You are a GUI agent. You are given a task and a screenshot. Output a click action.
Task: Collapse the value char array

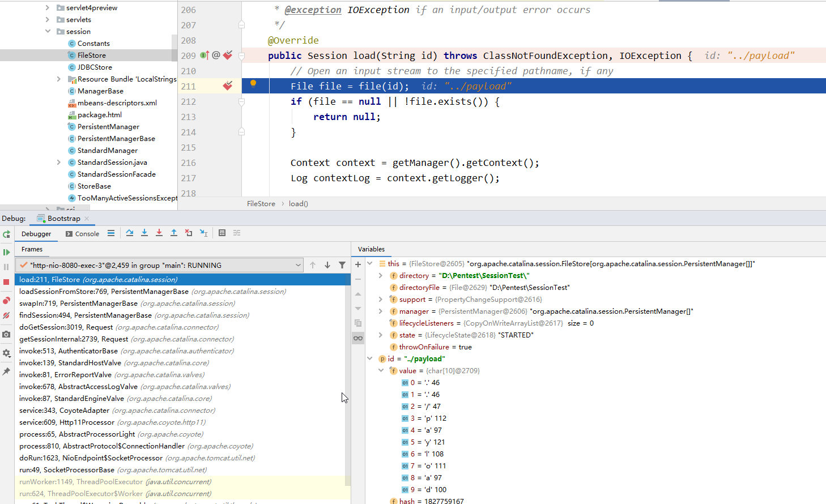click(381, 370)
